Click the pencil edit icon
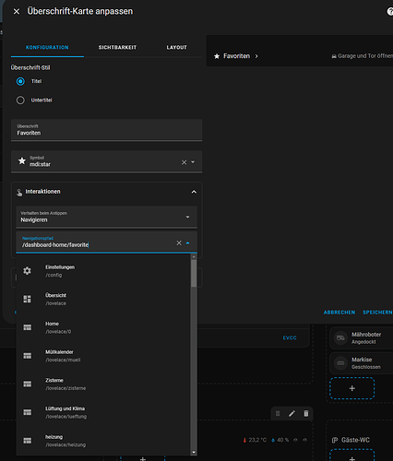 pos(292,413)
